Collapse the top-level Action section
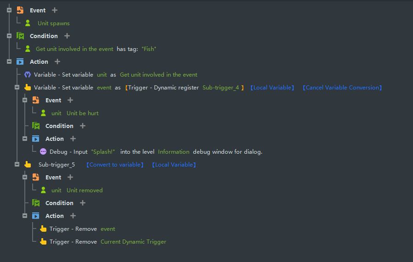 pyautogui.click(x=9, y=61)
